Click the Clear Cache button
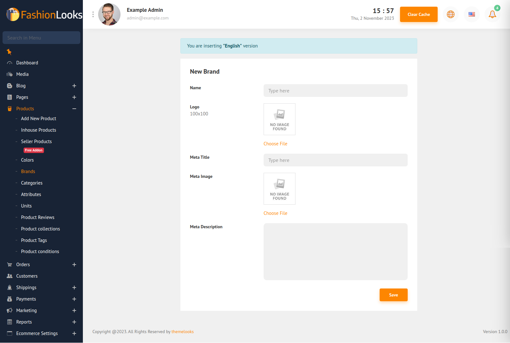 click(x=419, y=14)
